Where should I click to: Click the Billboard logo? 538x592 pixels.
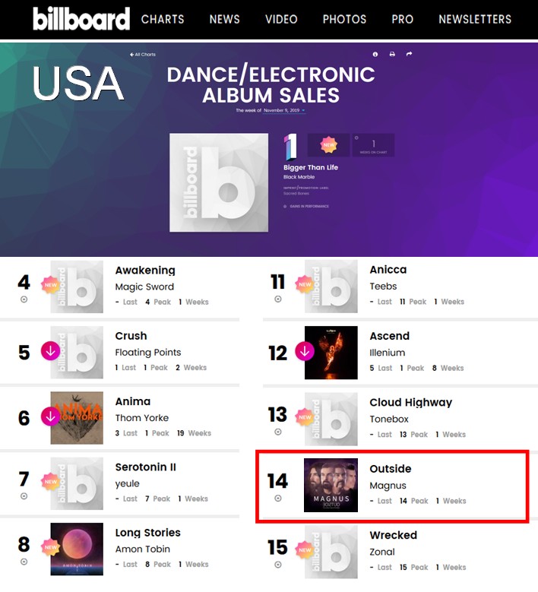[x=81, y=19]
